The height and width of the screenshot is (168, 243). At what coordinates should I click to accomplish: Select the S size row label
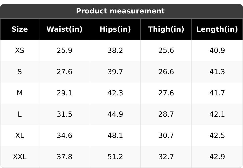click(20, 72)
